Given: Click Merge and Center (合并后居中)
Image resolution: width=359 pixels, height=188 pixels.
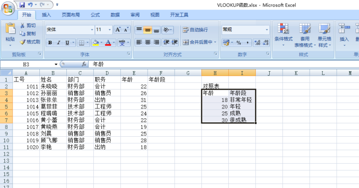Looking at the screenshot, I should pyautogui.click(x=197, y=42).
